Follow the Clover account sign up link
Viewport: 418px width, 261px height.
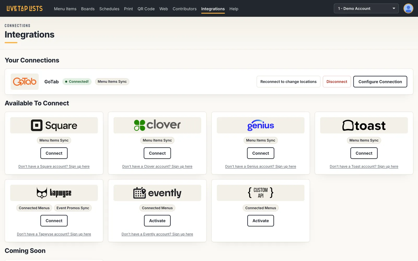157,167
